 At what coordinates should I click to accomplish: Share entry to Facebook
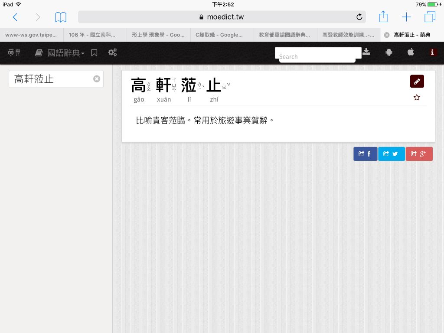tap(365, 154)
